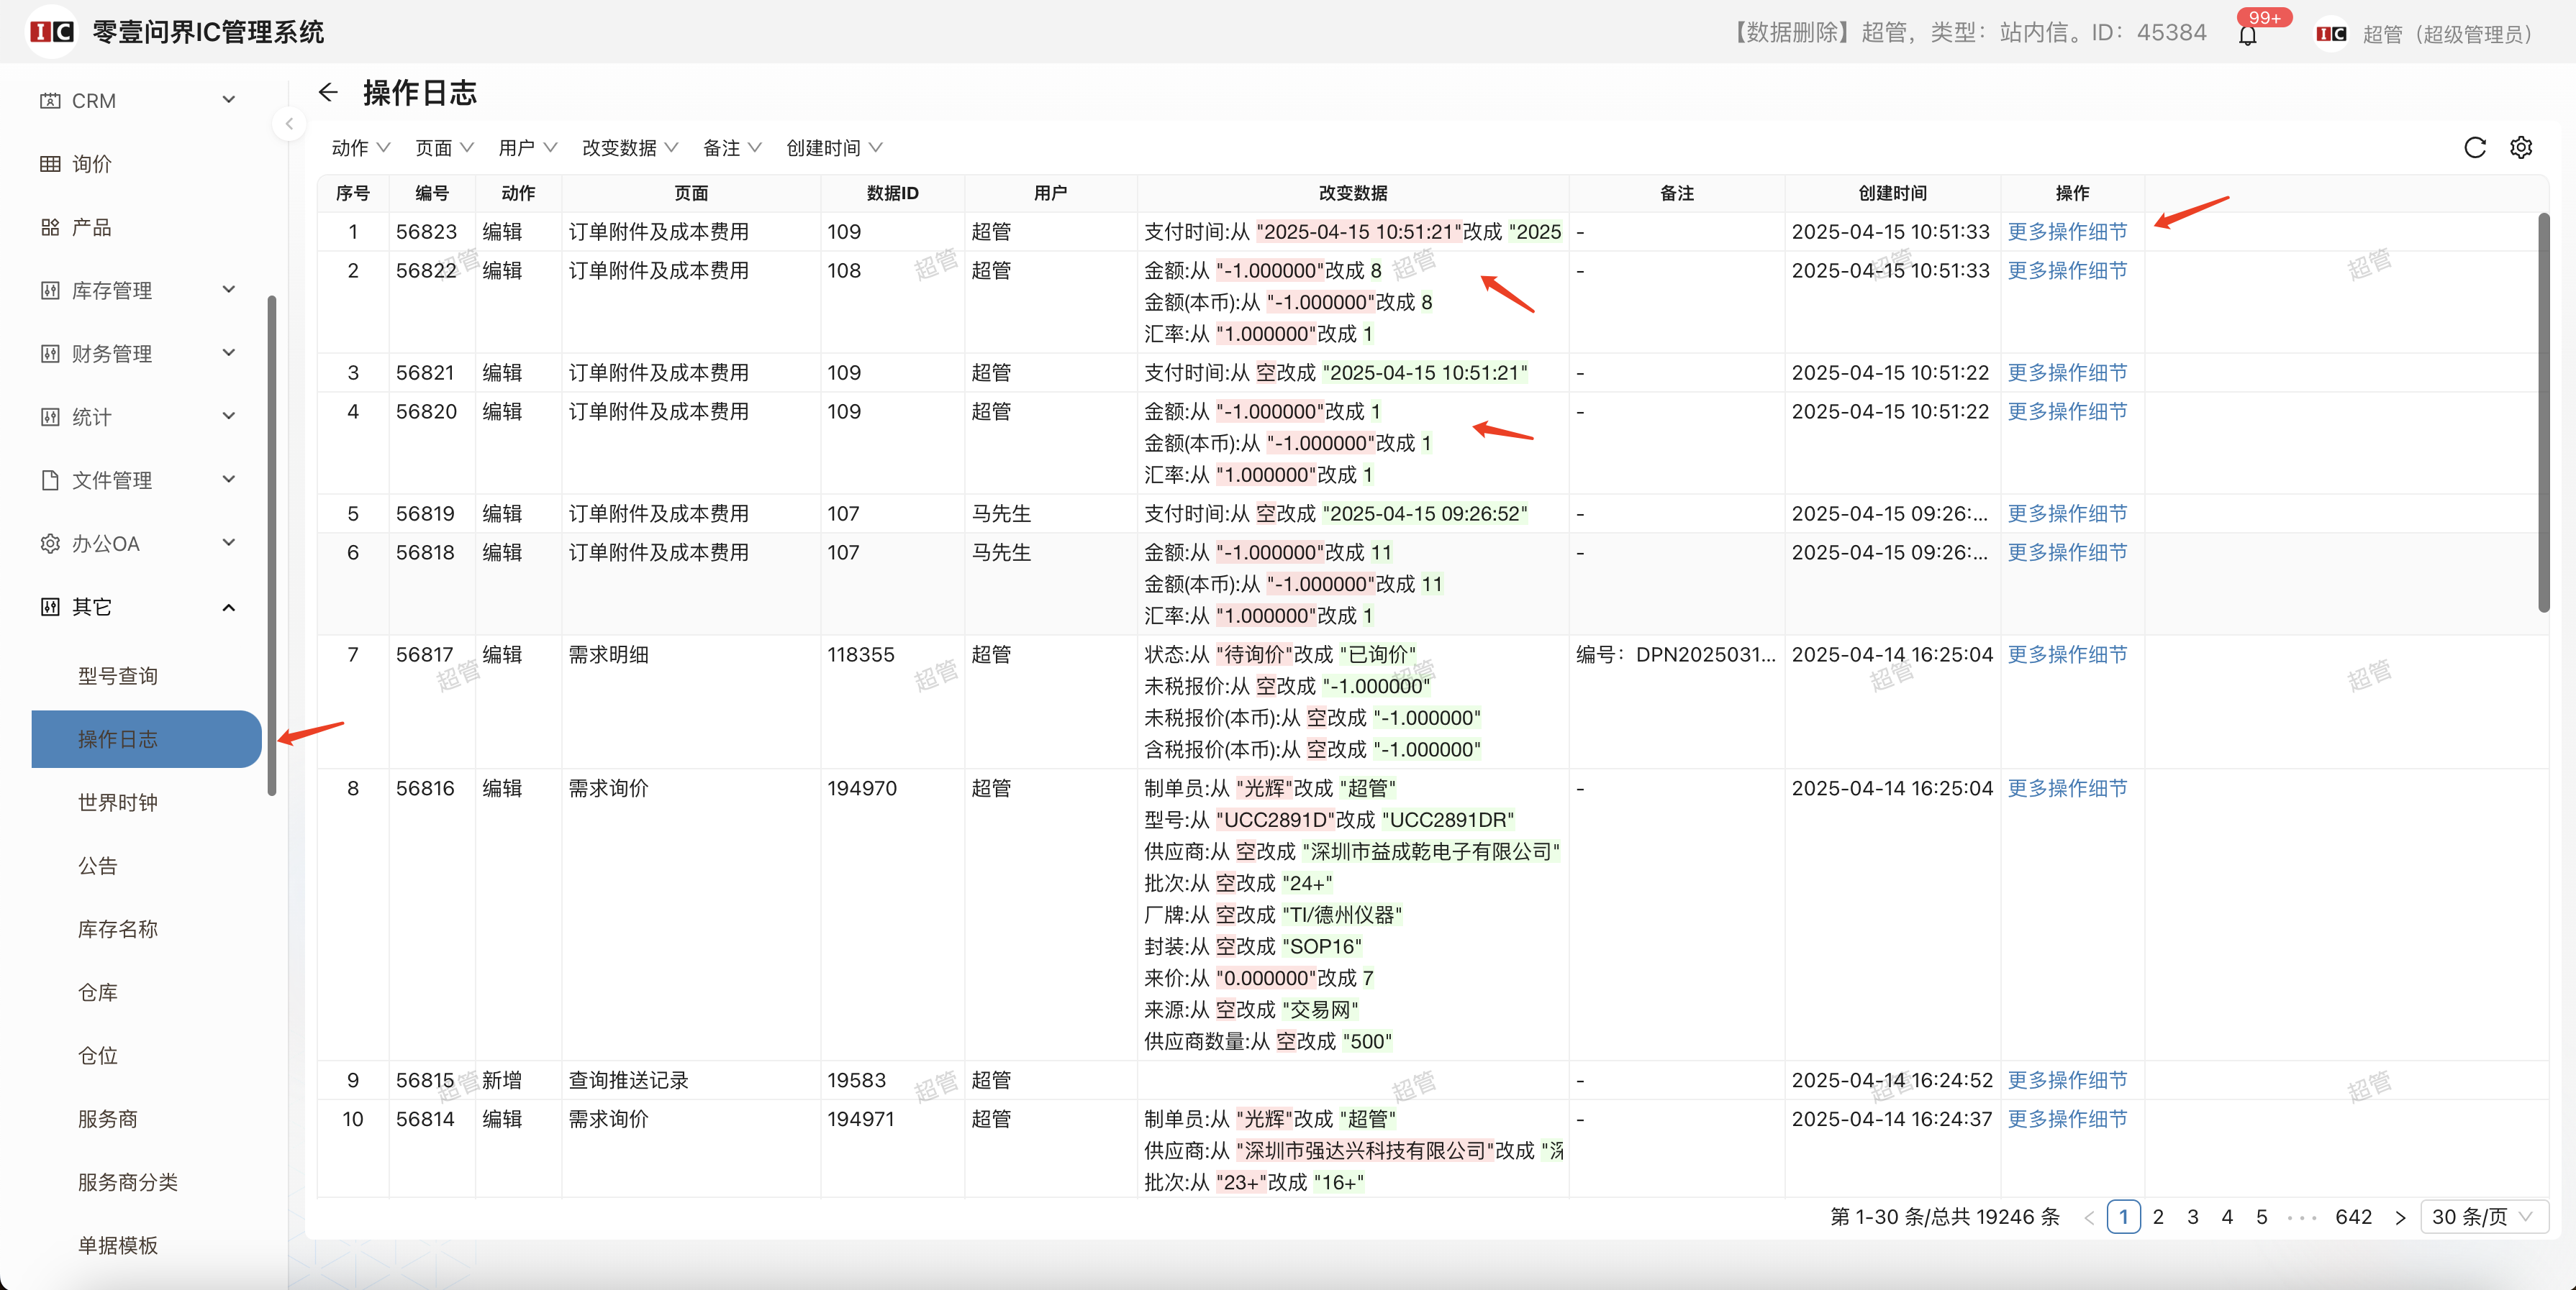Collapse the sidebar using the chevron handle
This screenshot has height=1290, width=2576.
[289, 124]
